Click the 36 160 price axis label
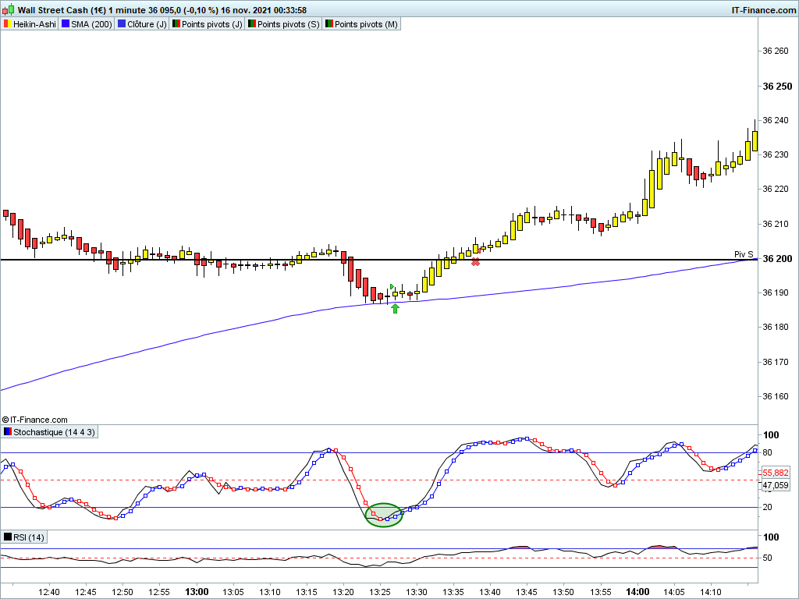Screen dimensions: 799x599 (x=775, y=396)
